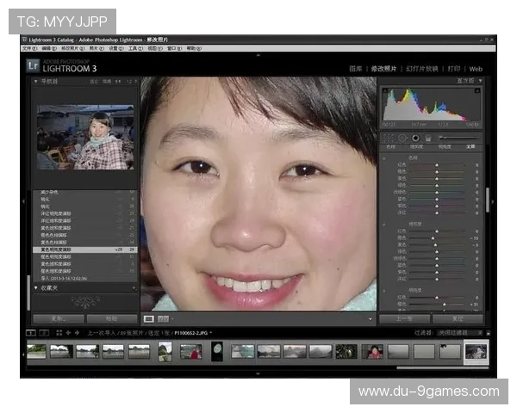Click the loupe view icon below photo
The height and width of the screenshot is (413, 517).
click(149, 318)
